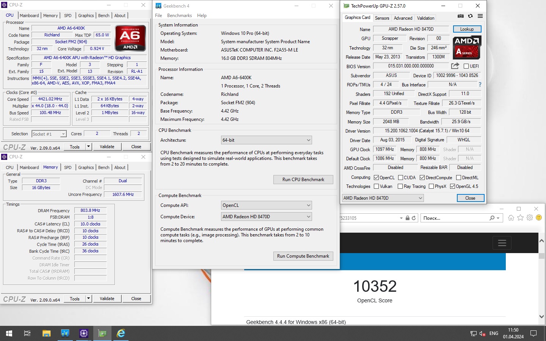The height and width of the screenshot is (341, 546).
Task: Toggle DirectCompute checkbox in GPU-Z
Action: tap(422, 178)
